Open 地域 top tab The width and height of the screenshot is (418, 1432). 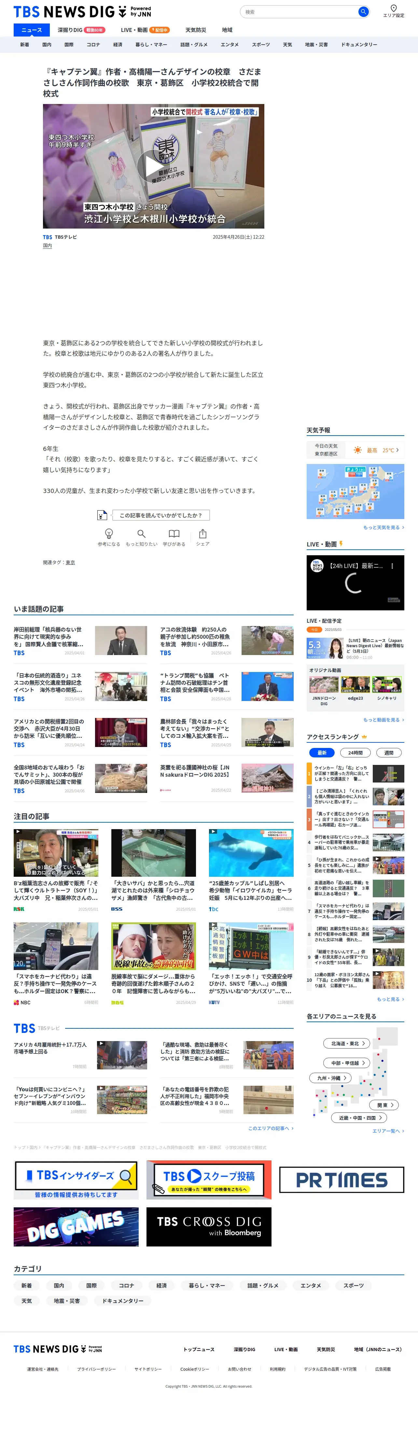coord(227,30)
